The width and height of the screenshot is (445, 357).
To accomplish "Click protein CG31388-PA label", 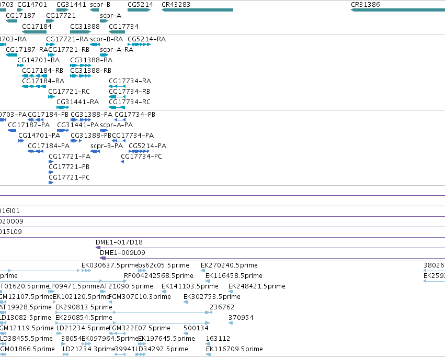I will point(92,115).
